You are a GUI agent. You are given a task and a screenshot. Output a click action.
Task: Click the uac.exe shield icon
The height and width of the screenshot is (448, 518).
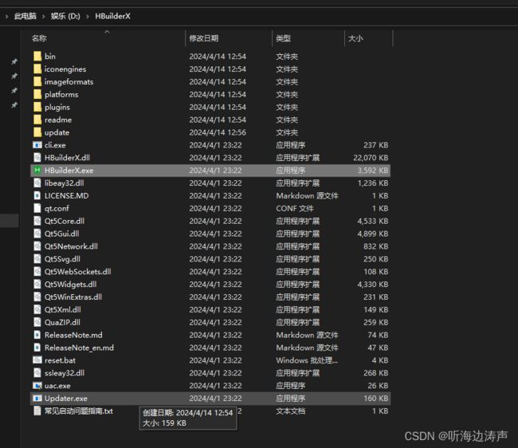[x=37, y=386]
